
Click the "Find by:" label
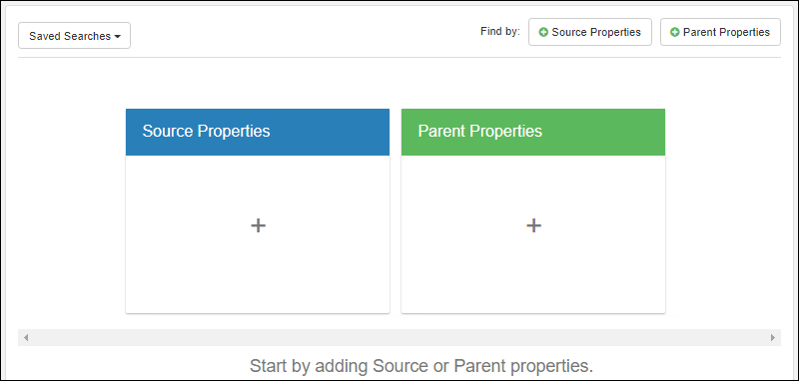coord(500,32)
